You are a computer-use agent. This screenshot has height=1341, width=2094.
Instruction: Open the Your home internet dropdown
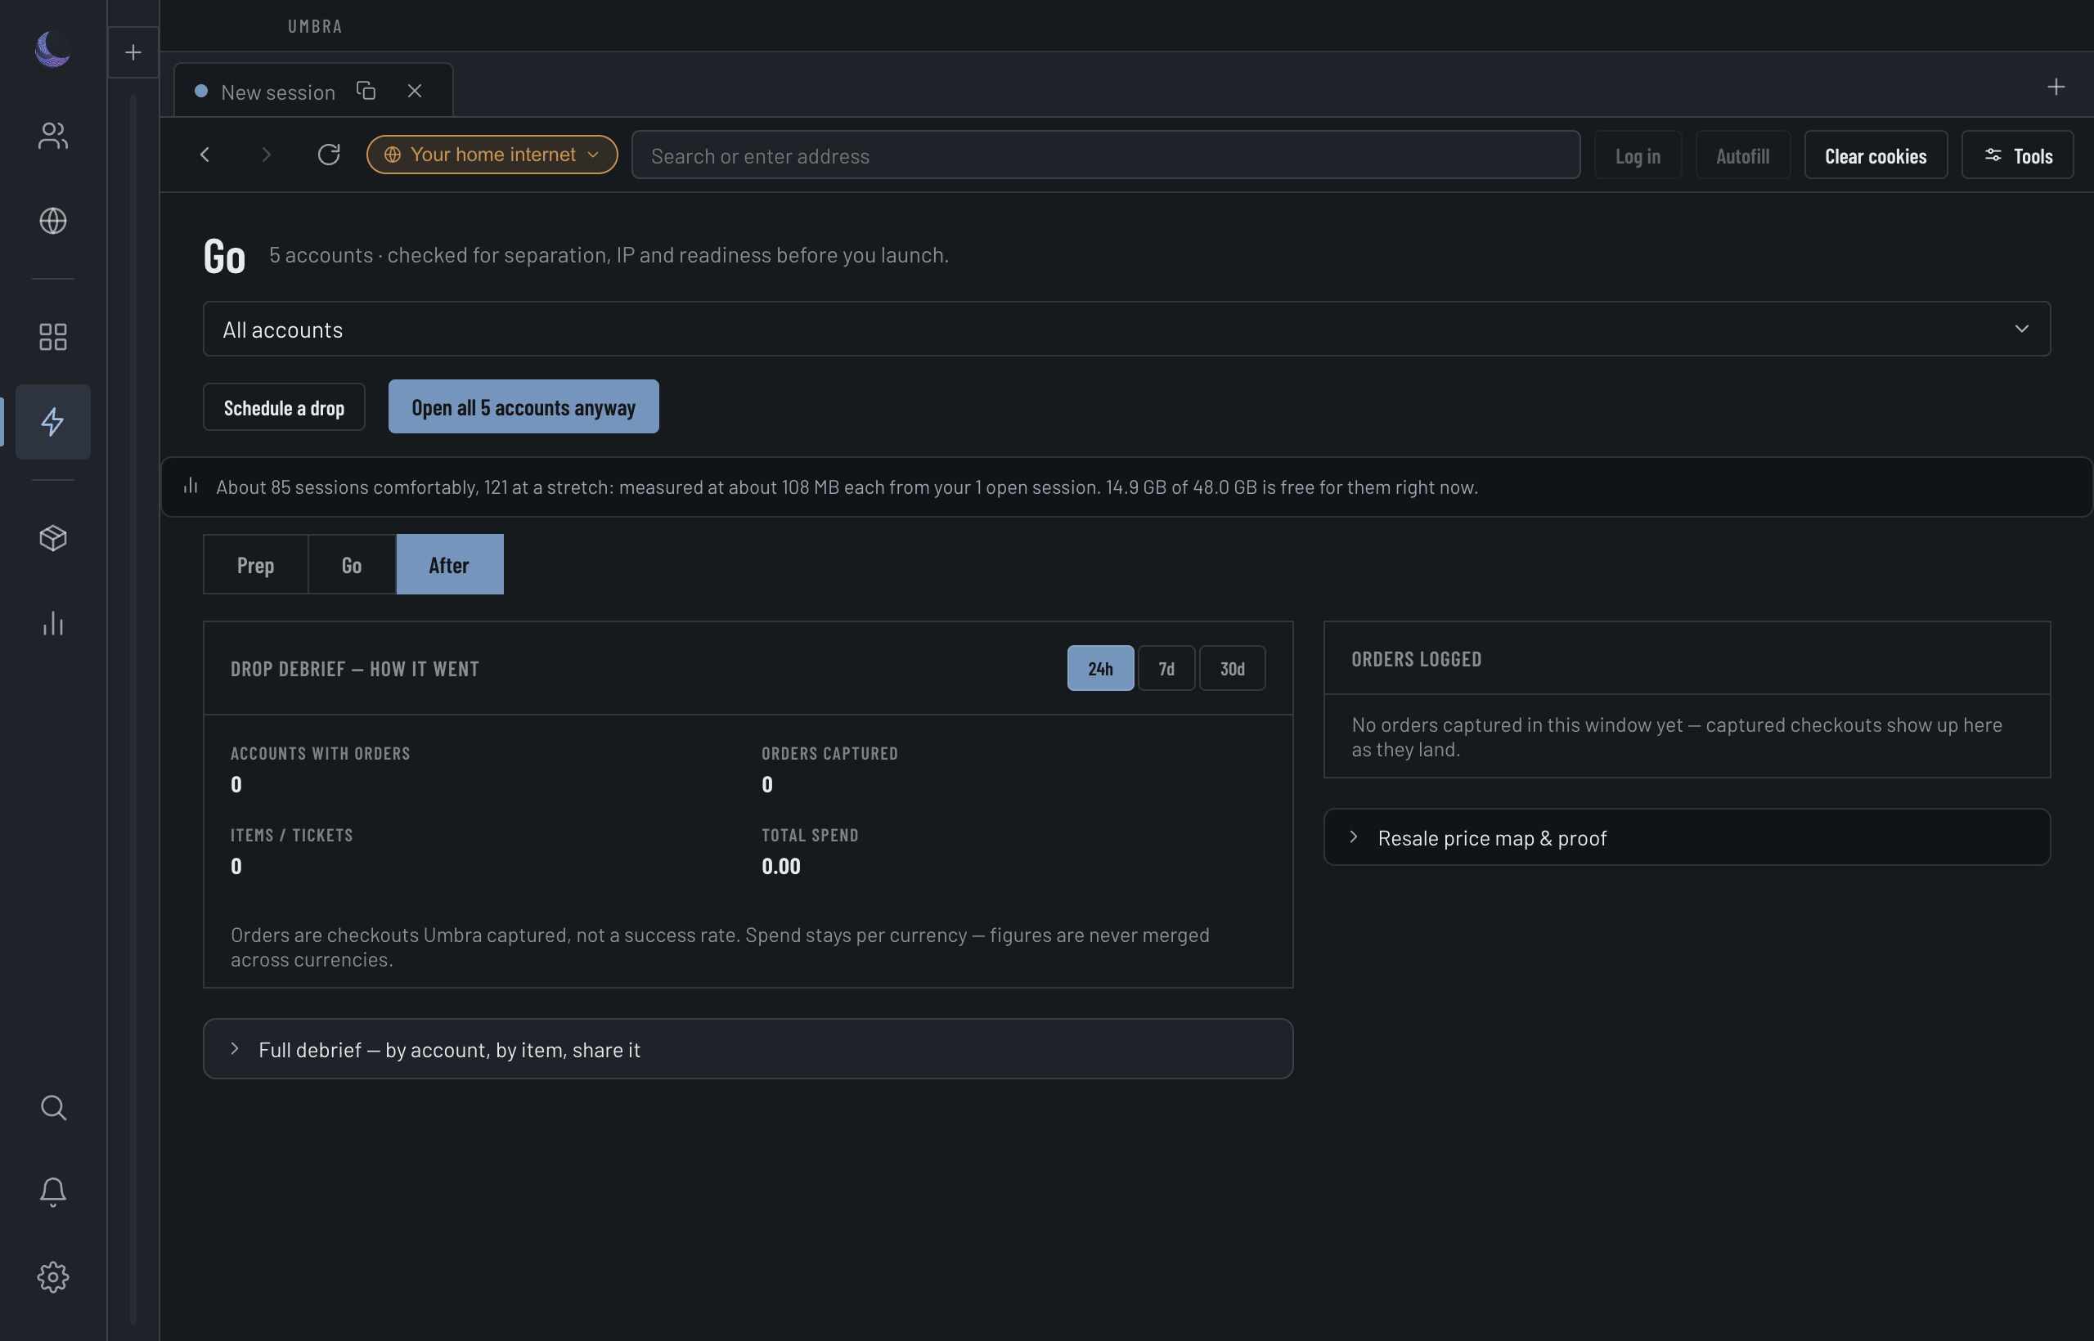coord(492,154)
